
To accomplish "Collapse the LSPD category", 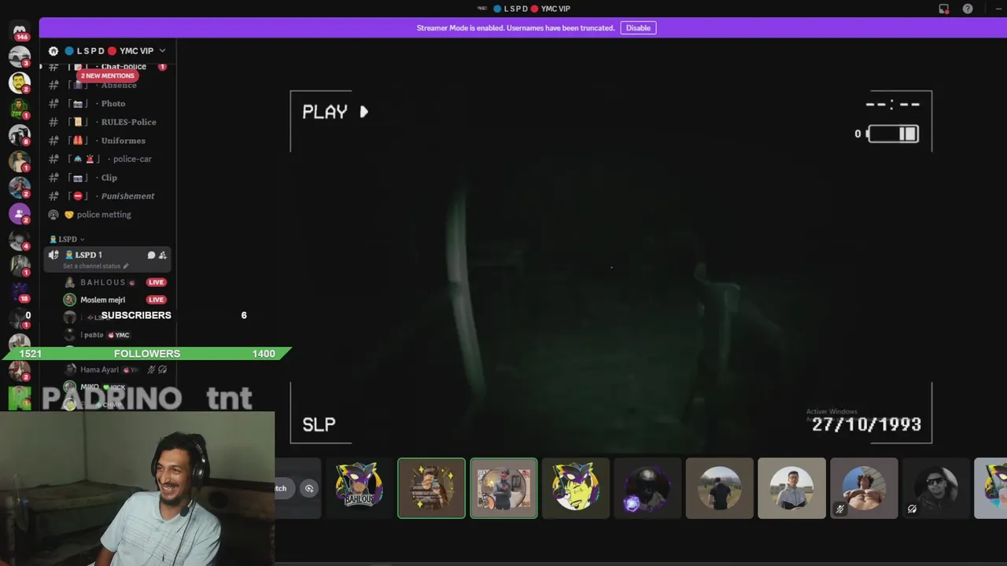I will click(x=68, y=239).
